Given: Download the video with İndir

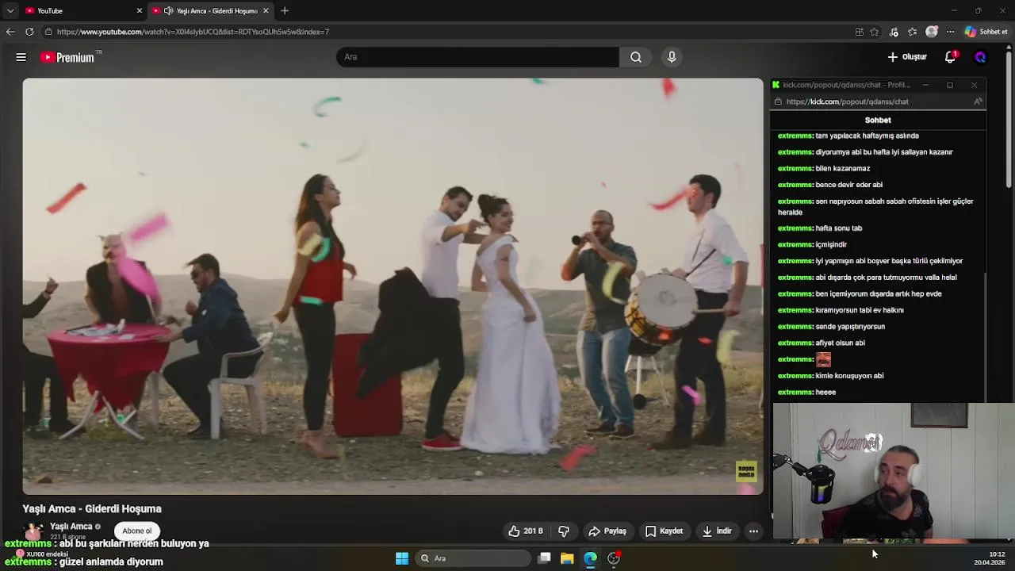Looking at the screenshot, I should pos(717,531).
